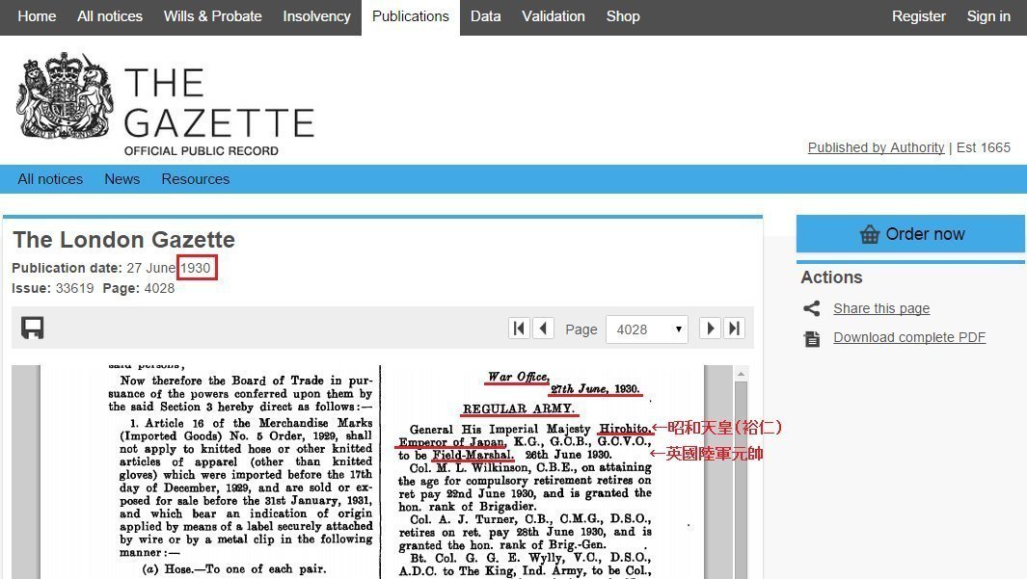Click THE GAZETTE title text logo
Screen dimensions: 1027x579
click(x=219, y=103)
